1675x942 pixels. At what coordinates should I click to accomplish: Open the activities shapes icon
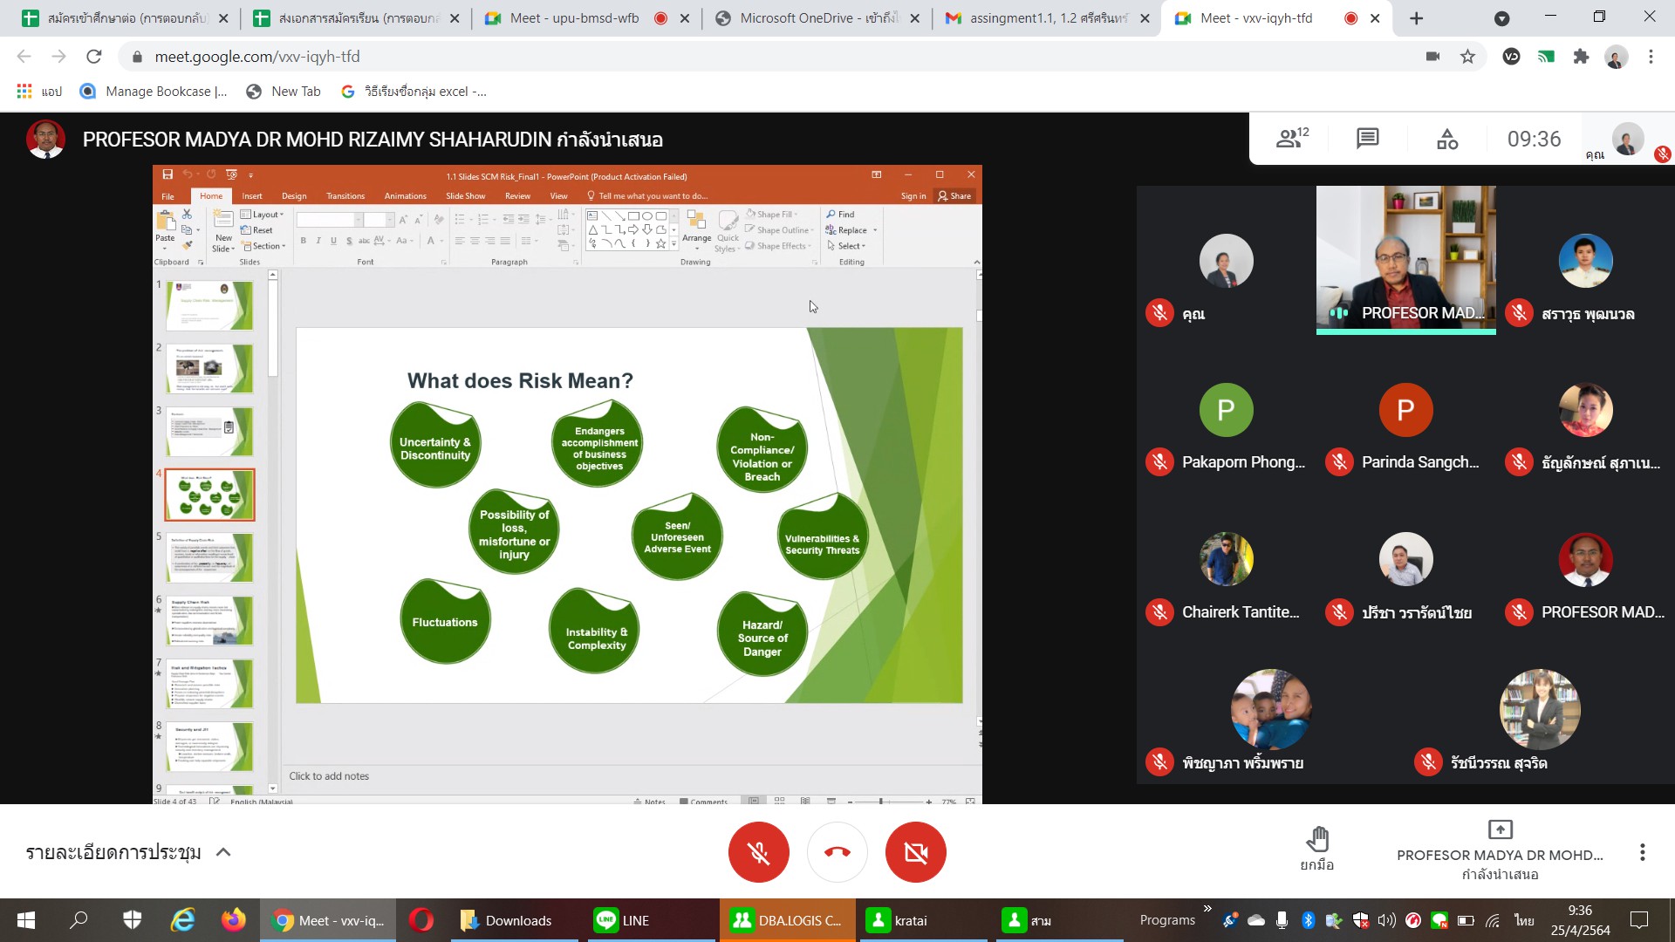[1446, 139]
